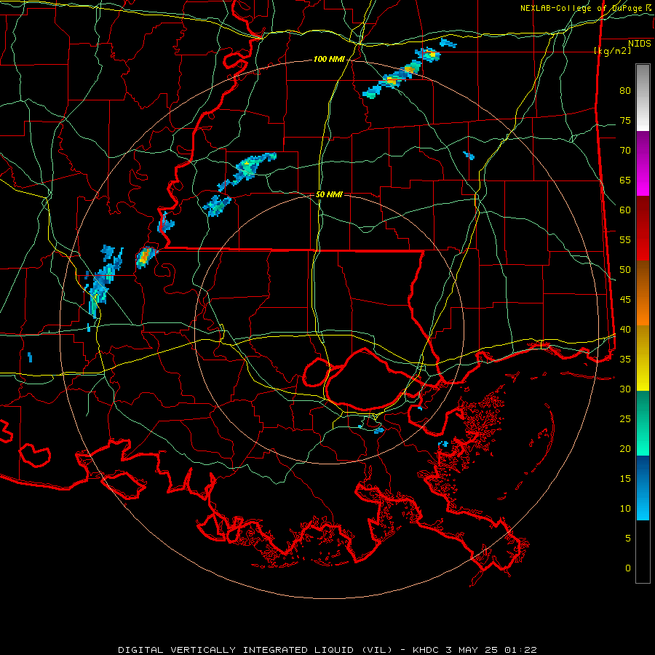The width and height of the screenshot is (655, 655).
Task: Select the [kg/m2] unit label
Action: (x=612, y=51)
